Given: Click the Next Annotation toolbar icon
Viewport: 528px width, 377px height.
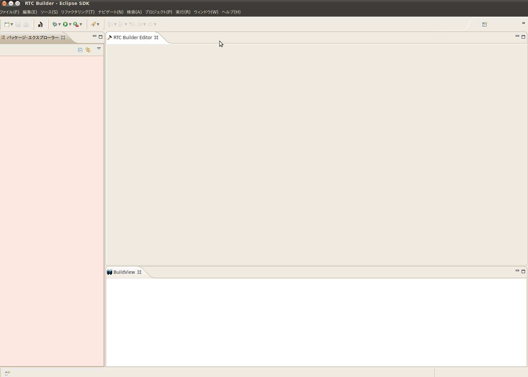Looking at the screenshot, I should click(x=110, y=24).
